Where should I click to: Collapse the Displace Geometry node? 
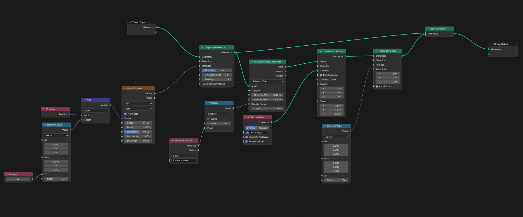tap(203, 48)
